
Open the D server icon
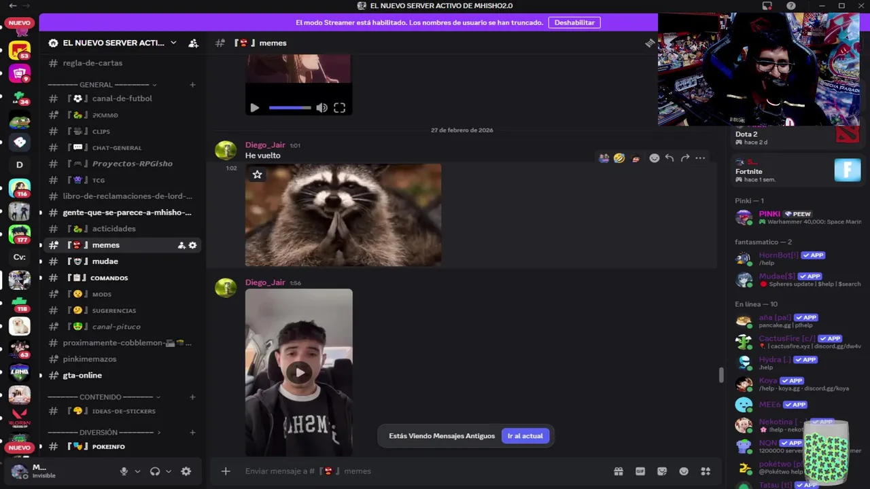pos(20,164)
